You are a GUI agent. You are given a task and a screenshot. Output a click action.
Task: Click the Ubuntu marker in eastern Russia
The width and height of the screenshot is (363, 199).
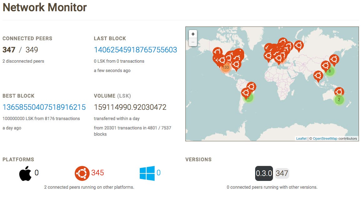click(x=299, y=45)
